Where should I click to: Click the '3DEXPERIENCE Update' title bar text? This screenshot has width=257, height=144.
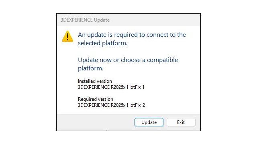[85, 20]
